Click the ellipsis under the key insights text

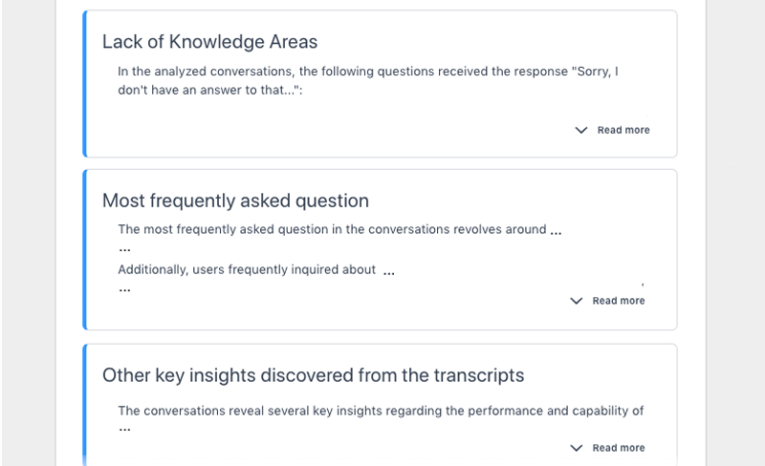(124, 430)
